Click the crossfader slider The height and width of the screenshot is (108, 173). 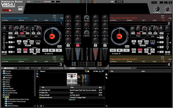pyautogui.click(x=87, y=64)
